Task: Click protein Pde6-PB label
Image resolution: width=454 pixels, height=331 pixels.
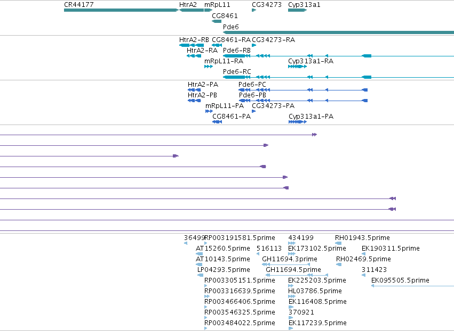Action: pyautogui.click(x=252, y=95)
